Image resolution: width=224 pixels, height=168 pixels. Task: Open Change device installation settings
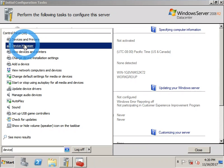click(35, 58)
